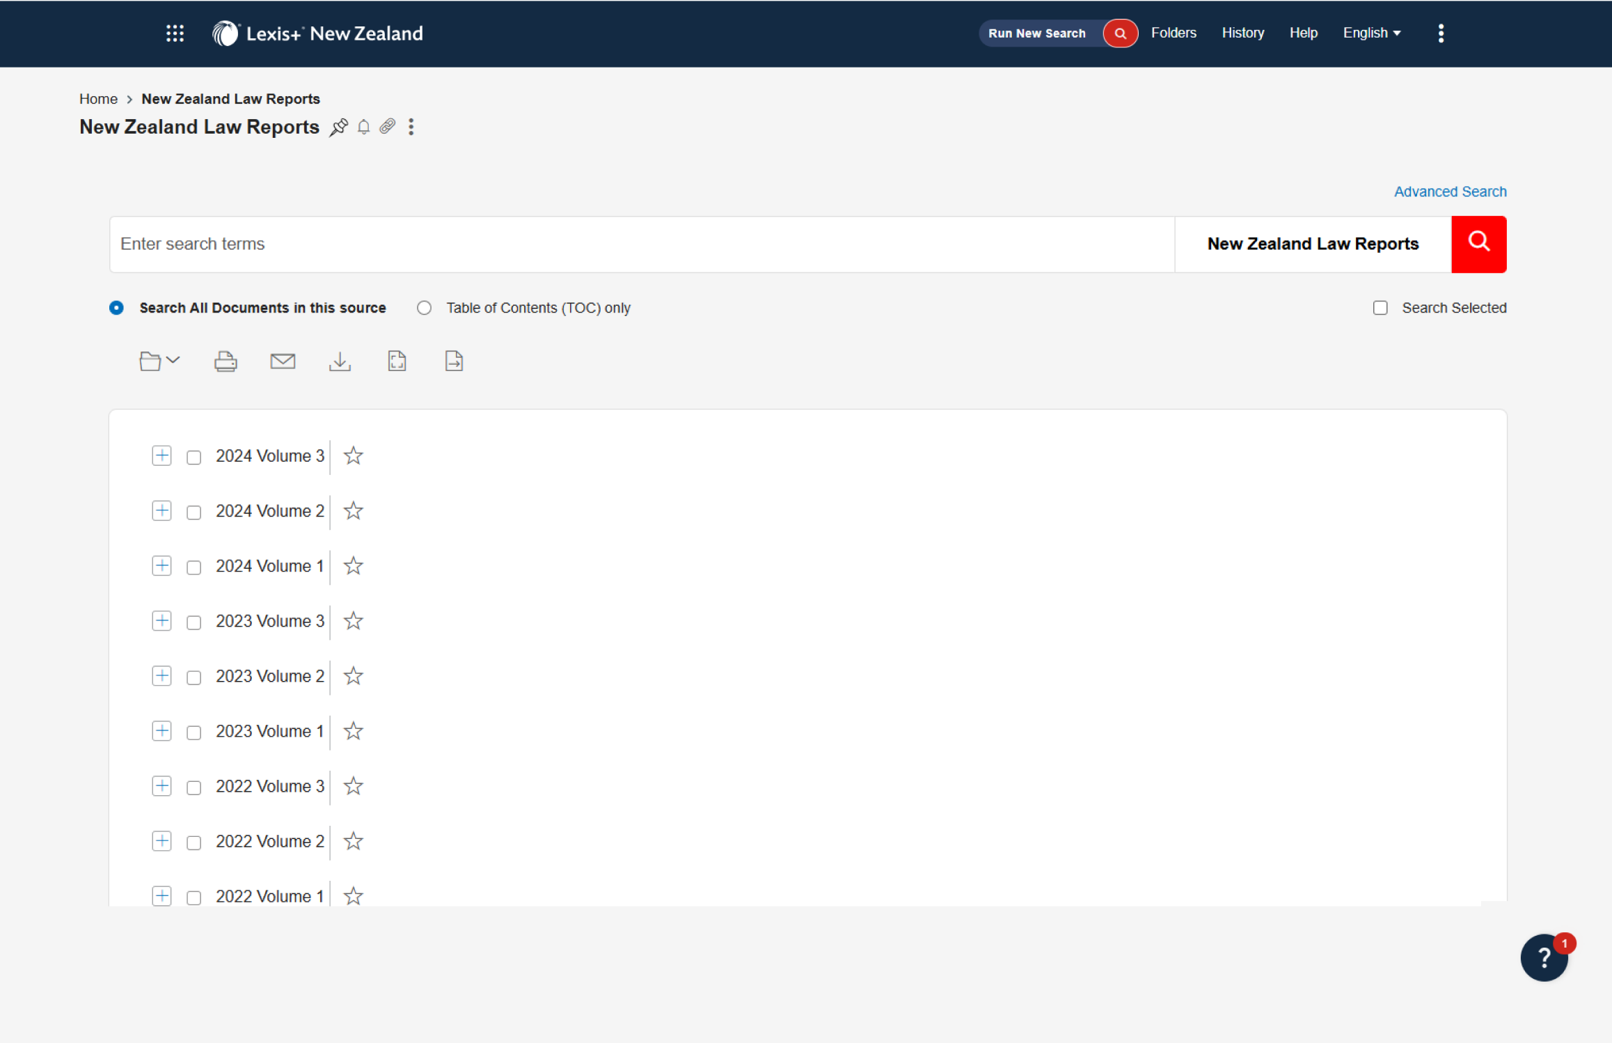
Task: Click the 2023 Volume 1 label
Action: point(270,731)
